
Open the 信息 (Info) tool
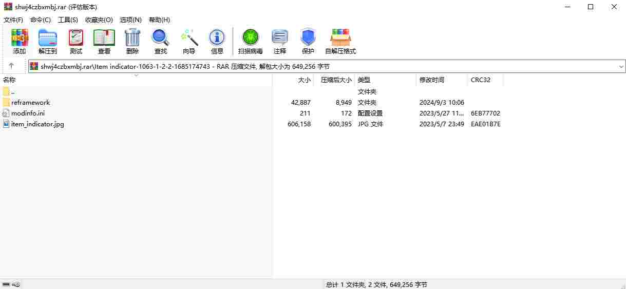(x=217, y=37)
